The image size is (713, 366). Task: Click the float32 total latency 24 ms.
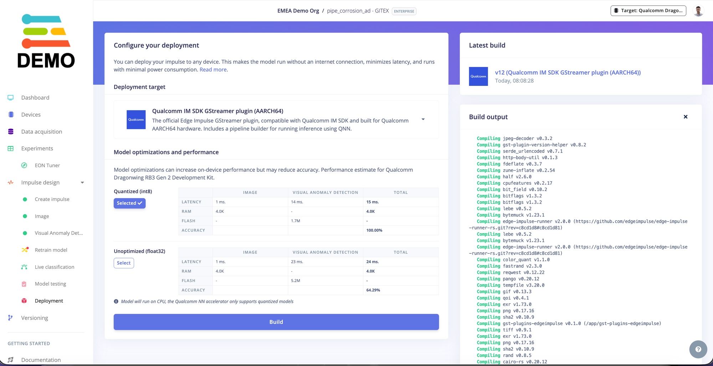click(373, 262)
